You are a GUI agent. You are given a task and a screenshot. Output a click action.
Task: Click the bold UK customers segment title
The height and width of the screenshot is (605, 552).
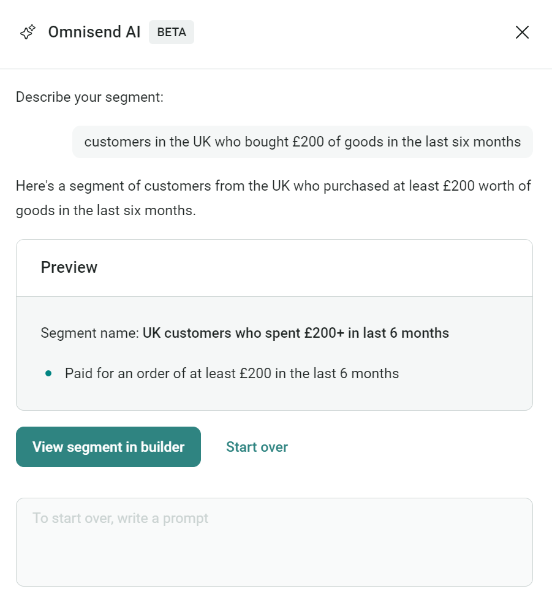(x=296, y=333)
